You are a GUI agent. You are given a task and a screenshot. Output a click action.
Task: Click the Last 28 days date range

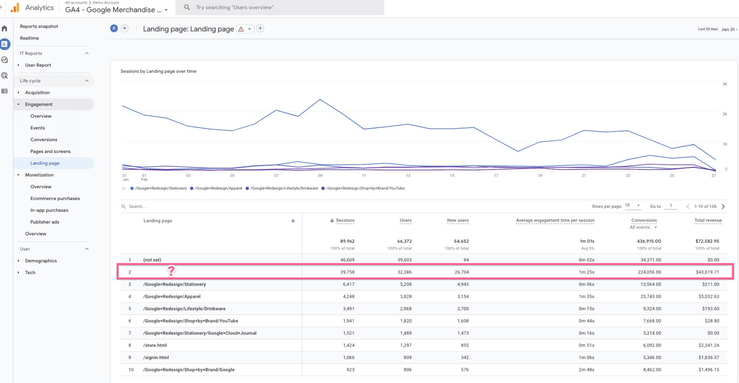(x=708, y=29)
